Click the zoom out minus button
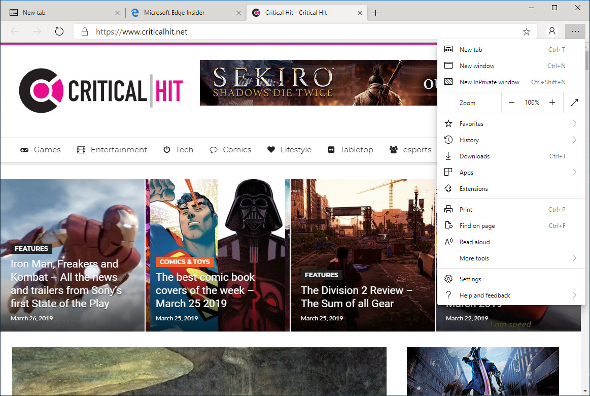 (x=511, y=103)
